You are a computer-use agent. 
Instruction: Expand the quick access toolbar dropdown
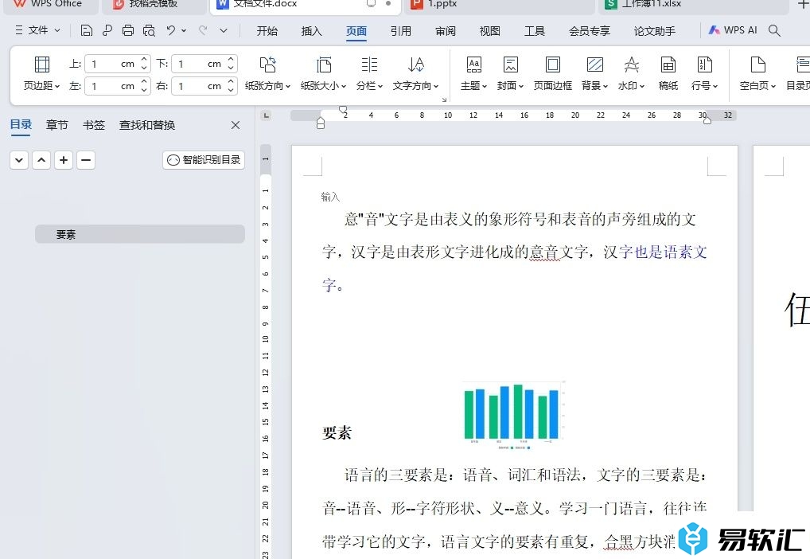(x=223, y=30)
